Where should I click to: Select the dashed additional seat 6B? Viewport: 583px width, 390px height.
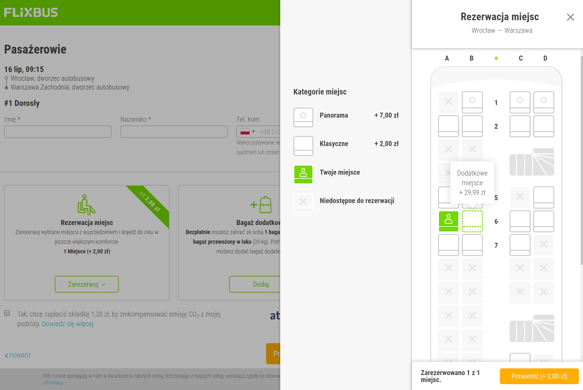click(x=472, y=221)
